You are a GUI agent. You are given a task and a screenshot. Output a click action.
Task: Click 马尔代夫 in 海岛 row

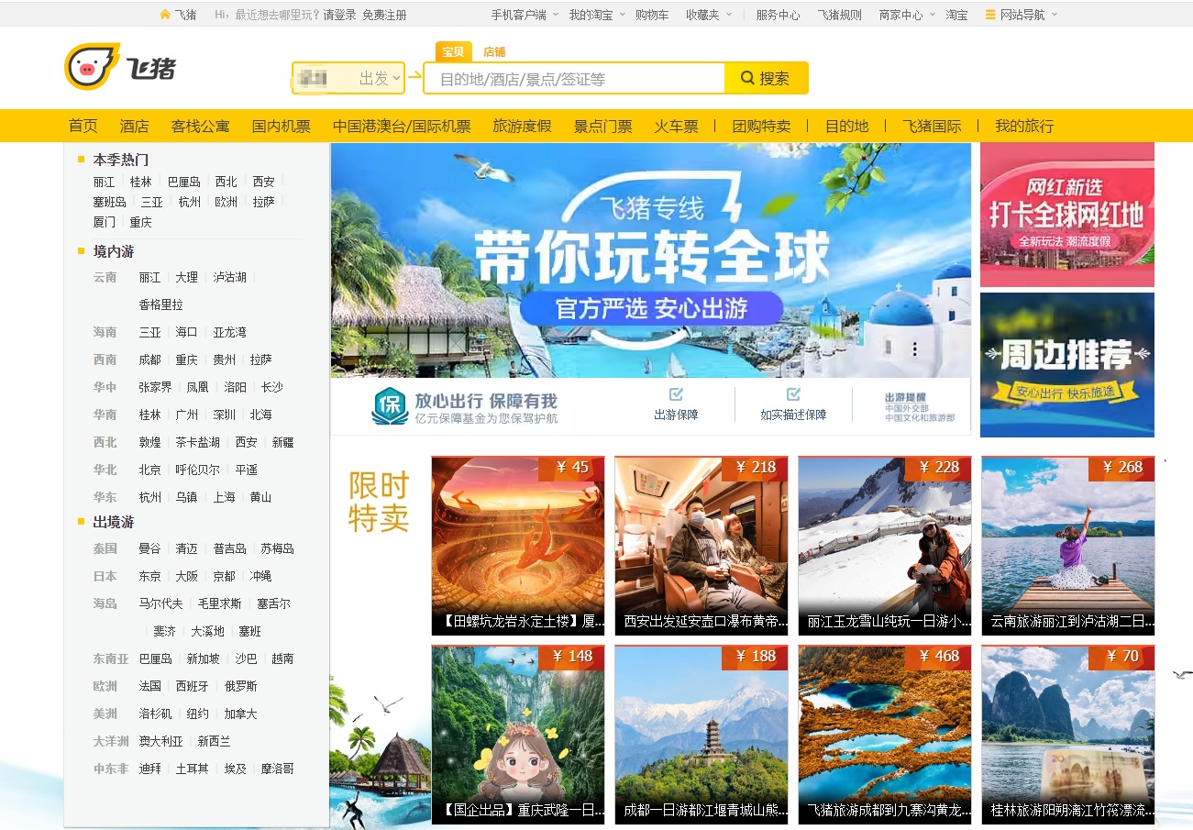coord(161,603)
